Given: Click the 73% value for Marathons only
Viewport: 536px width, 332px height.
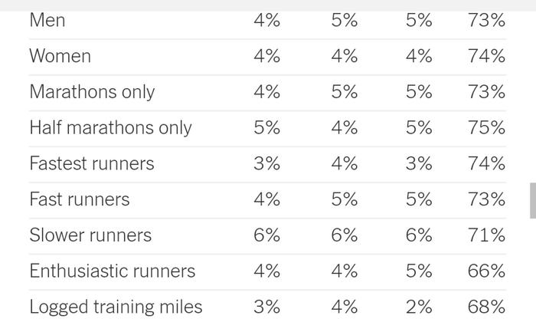Looking at the screenshot, I should coord(486,92).
